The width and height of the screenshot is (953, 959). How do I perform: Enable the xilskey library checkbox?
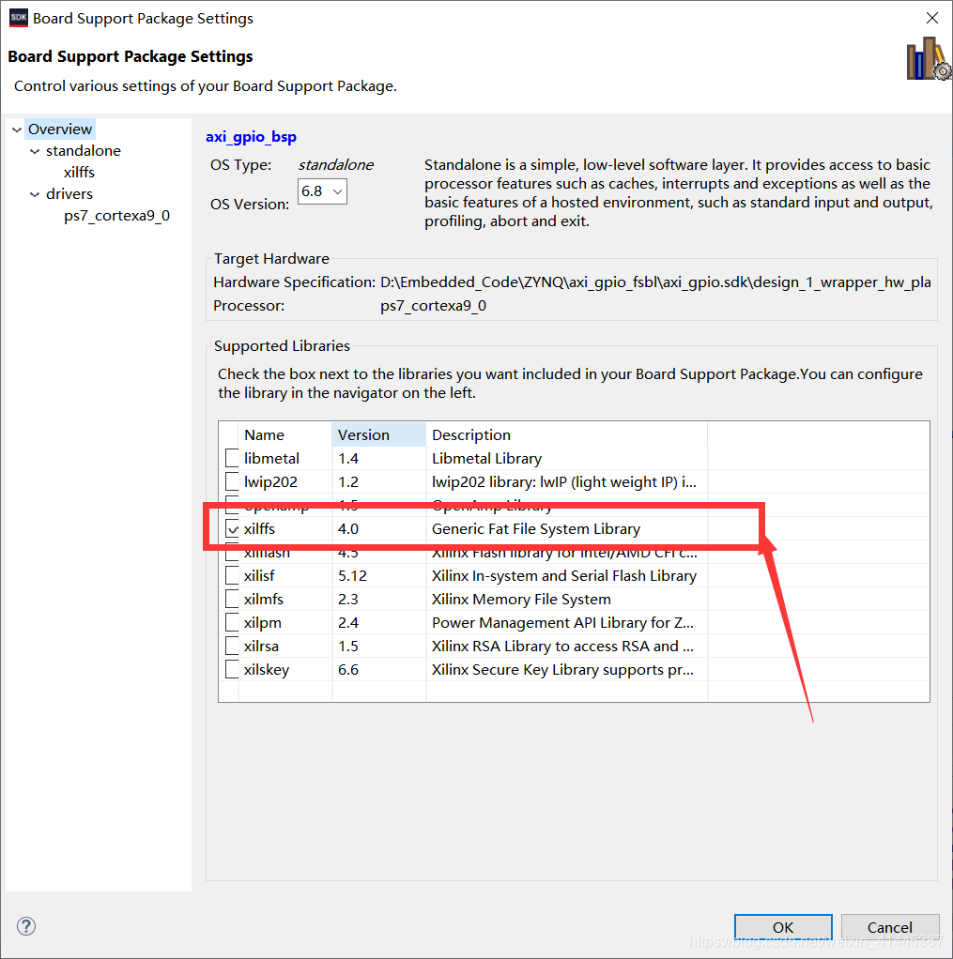click(232, 669)
